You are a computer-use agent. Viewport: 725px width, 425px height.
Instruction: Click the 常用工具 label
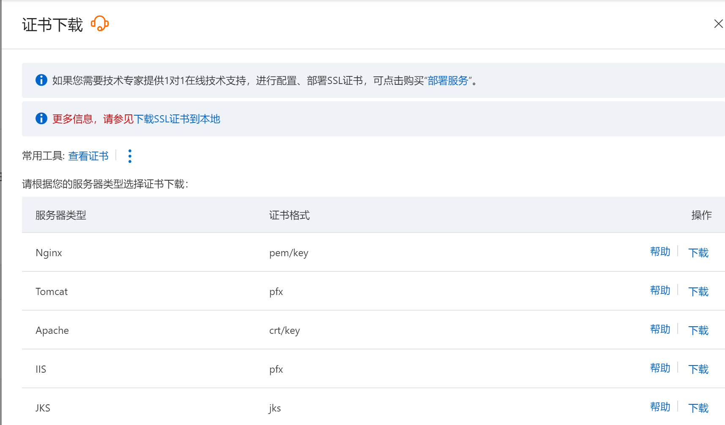[x=44, y=156]
